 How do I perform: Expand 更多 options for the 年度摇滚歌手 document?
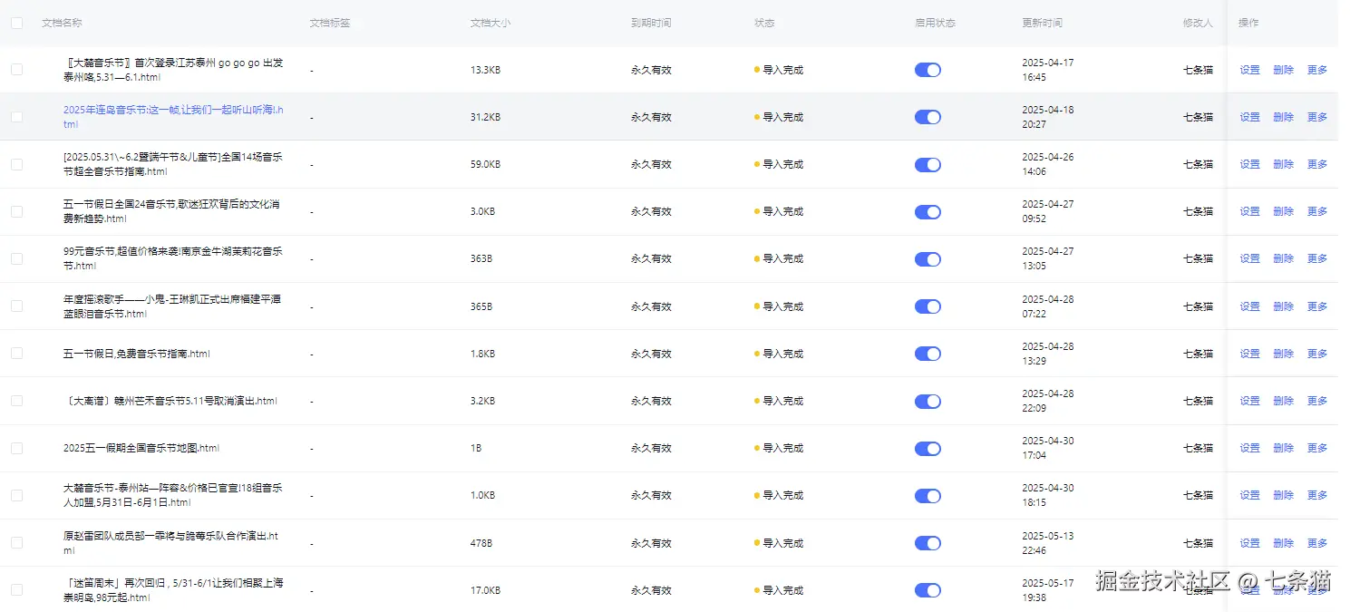click(x=1316, y=306)
